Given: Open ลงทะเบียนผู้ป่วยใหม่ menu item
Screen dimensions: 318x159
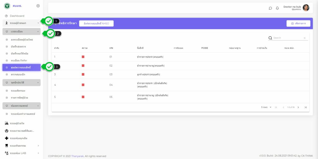Looking at the screenshot, I should pos(22,40).
